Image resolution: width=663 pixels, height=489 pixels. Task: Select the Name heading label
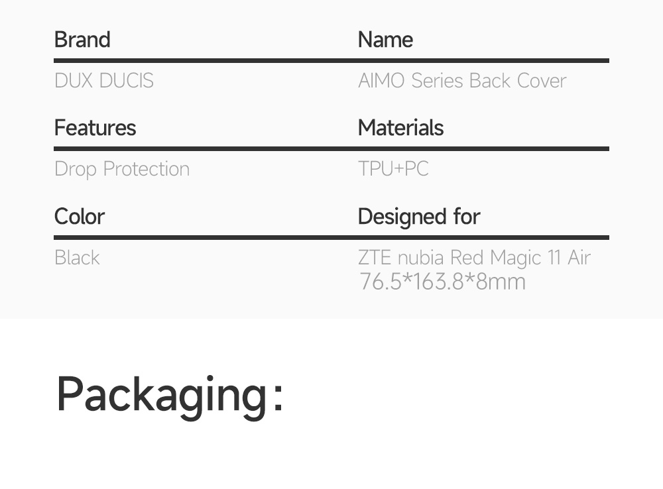tap(385, 40)
